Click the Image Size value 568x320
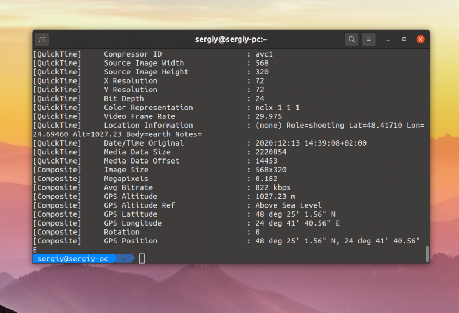 pyautogui.click(x=271, y=170)
